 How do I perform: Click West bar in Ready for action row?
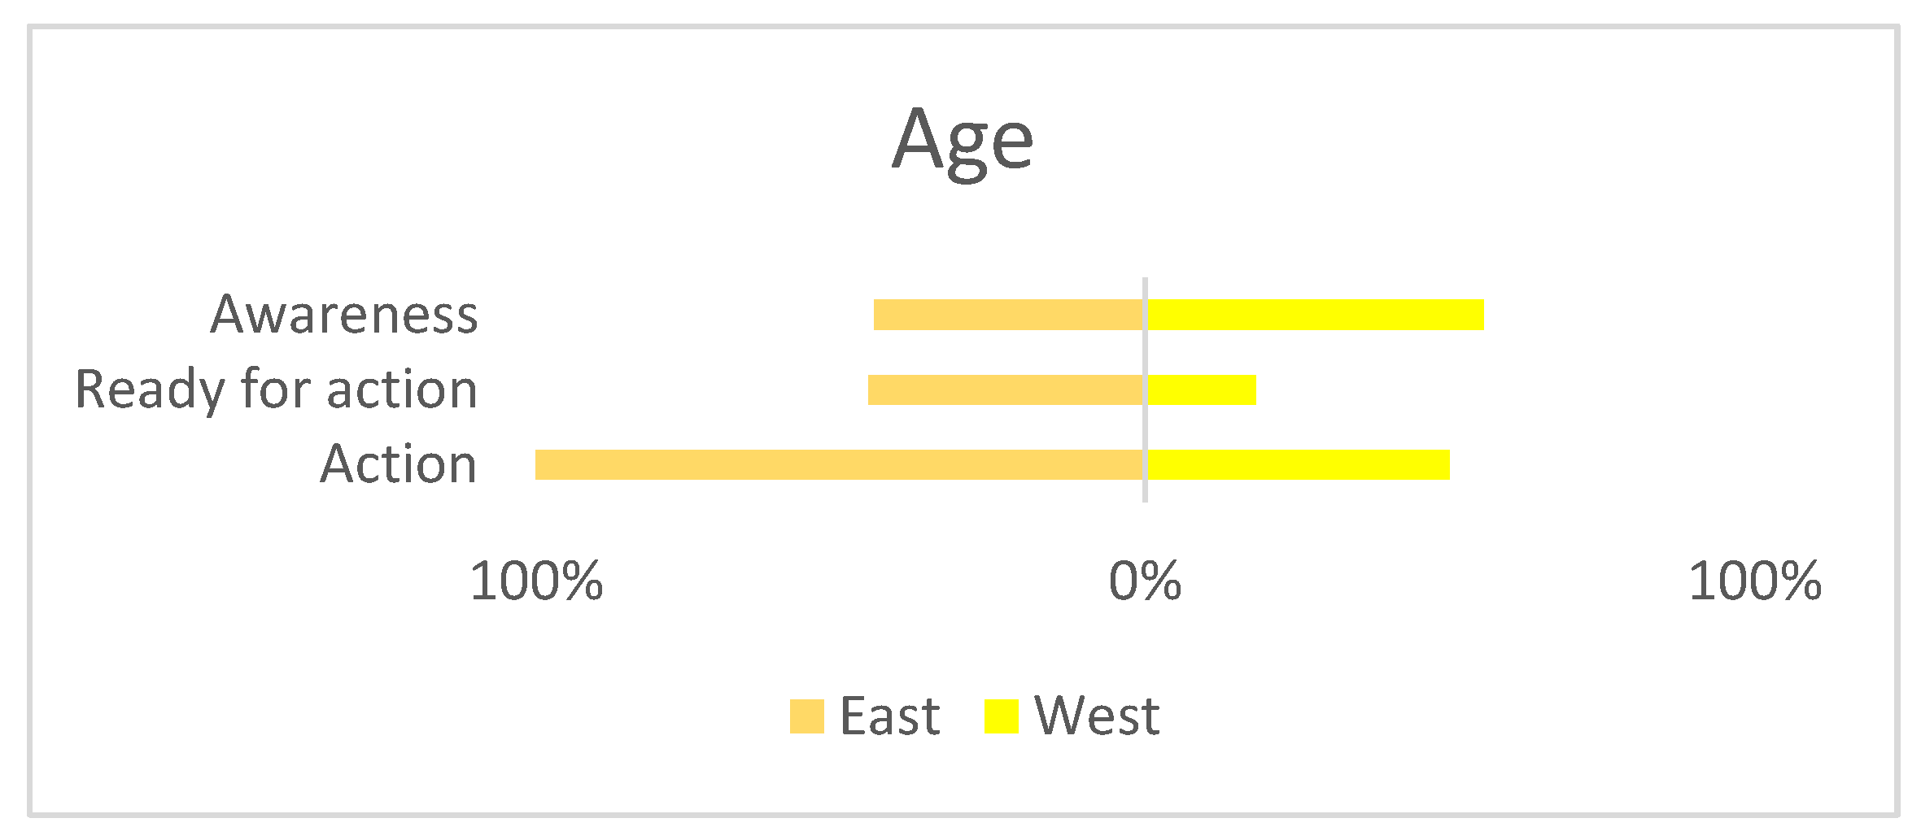[x=1202, y=390]
